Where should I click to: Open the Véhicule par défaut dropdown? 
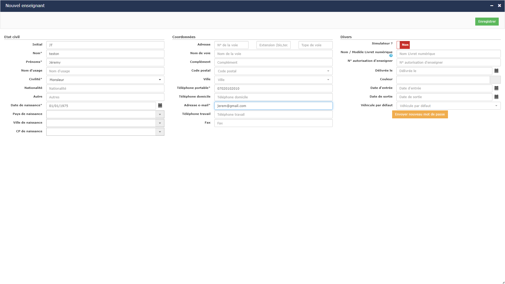(448, 106)
